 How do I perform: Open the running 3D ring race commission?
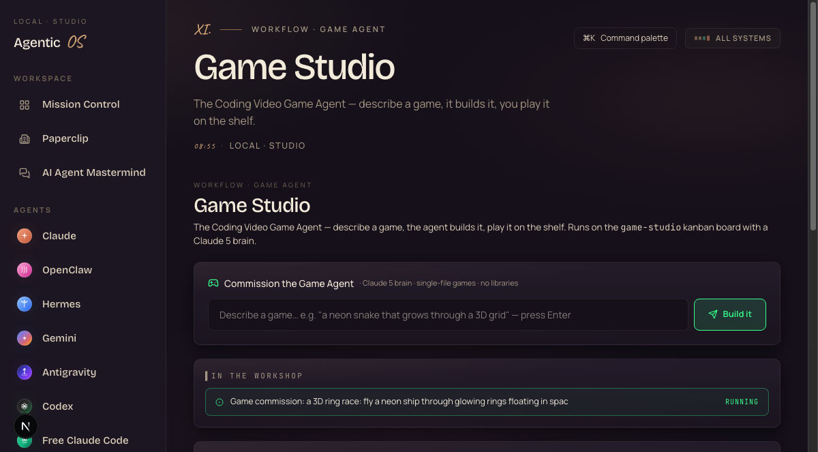[x=487, y=402]
